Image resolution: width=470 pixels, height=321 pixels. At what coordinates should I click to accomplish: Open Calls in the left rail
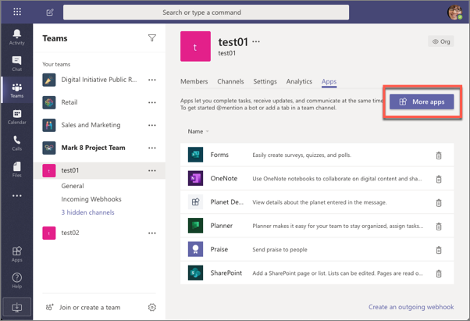point(17,143)
